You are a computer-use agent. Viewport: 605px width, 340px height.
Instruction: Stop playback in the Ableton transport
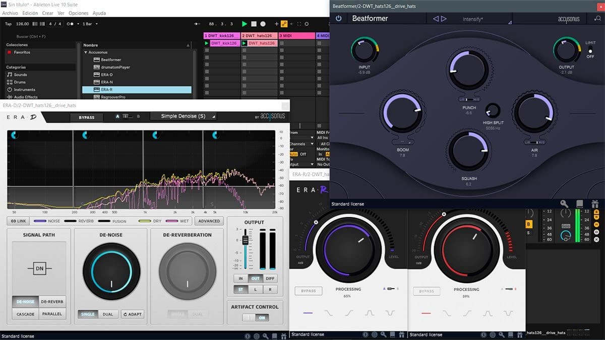(x=254, y=24)
